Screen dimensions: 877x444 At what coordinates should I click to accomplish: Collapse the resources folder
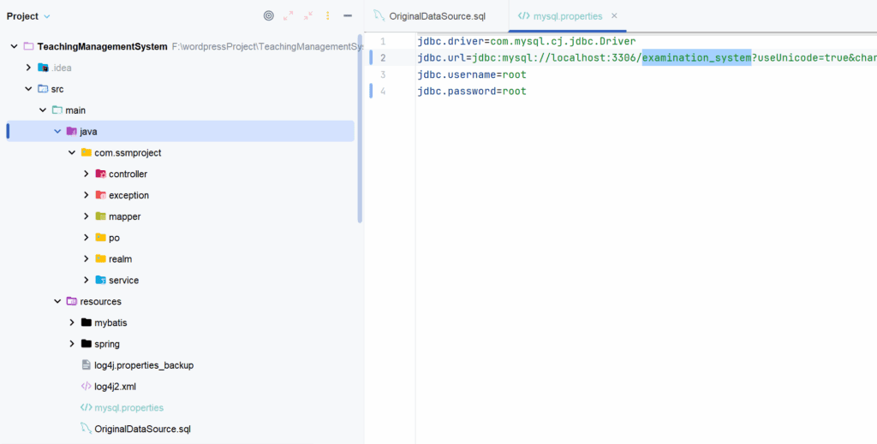pyautogui.click(x=57, y=301)
